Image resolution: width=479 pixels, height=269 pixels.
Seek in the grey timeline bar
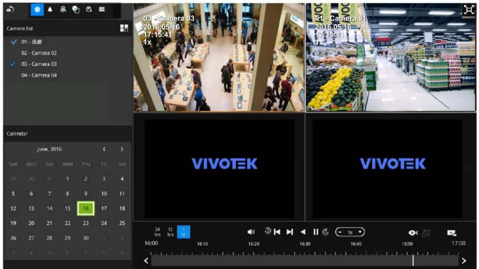(305, 260)
